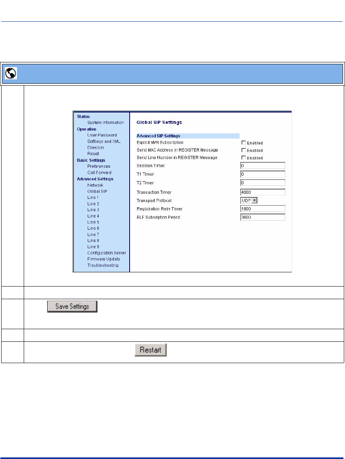Open Softkeys and XML page
This screenshot has width=345, height=459.
coord(104,141)
